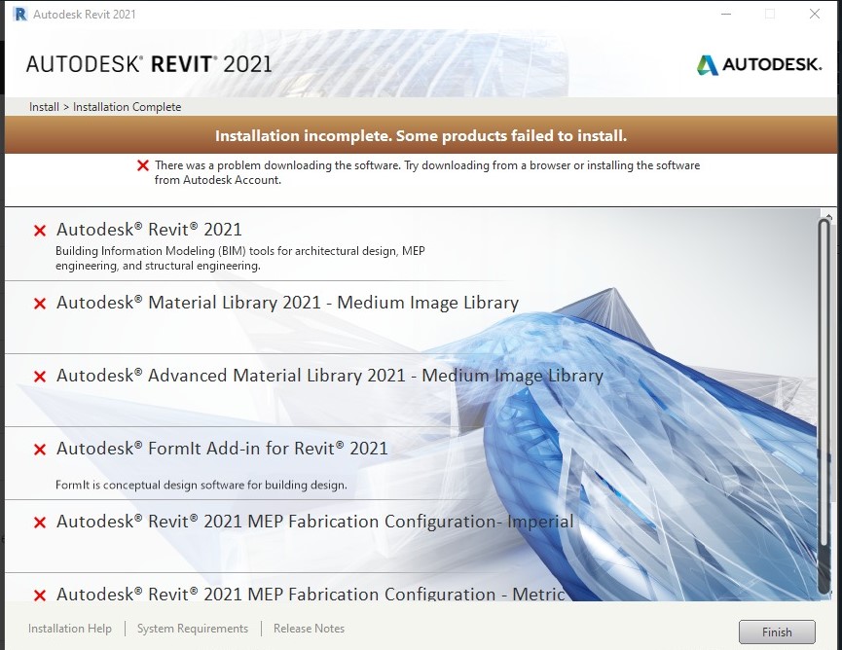Select the red X for Advanced Material Library
842x650 pixels.
[38, 376]
